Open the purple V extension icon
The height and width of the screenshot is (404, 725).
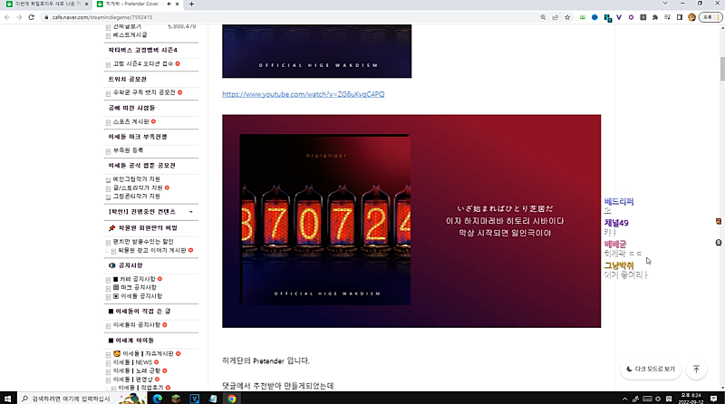pyautogui.click(x=619, y=17)
